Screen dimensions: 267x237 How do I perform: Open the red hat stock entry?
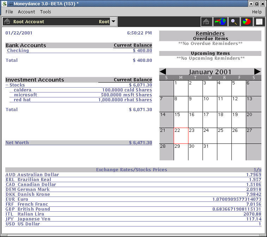coord(22,100)
